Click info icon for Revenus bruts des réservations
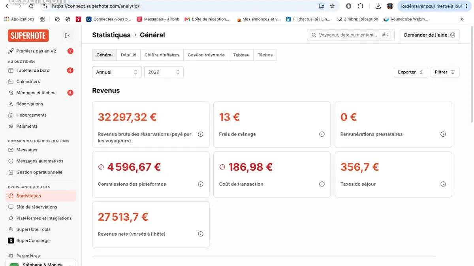This screenshot has width=474, height=266. 201,134
